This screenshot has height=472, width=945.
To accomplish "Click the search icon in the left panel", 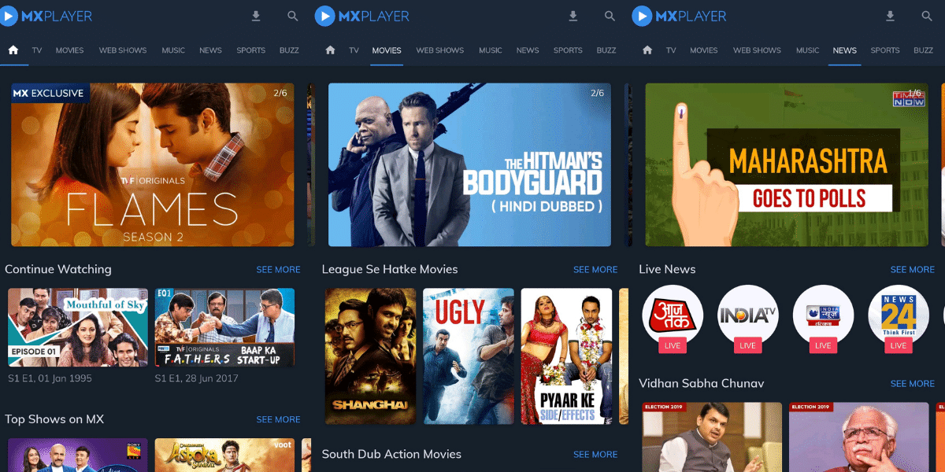I will tap(293, 16).
